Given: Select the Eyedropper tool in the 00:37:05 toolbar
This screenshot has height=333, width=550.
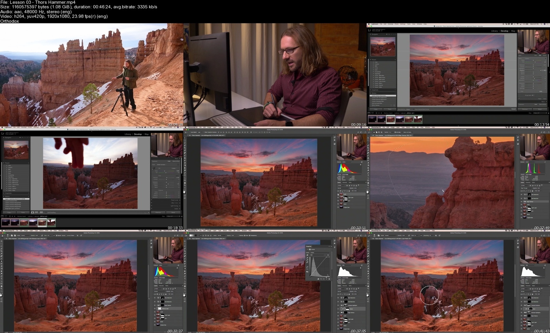Looking at the screenshot, I should pyautogui.click(x=185, y=254).
